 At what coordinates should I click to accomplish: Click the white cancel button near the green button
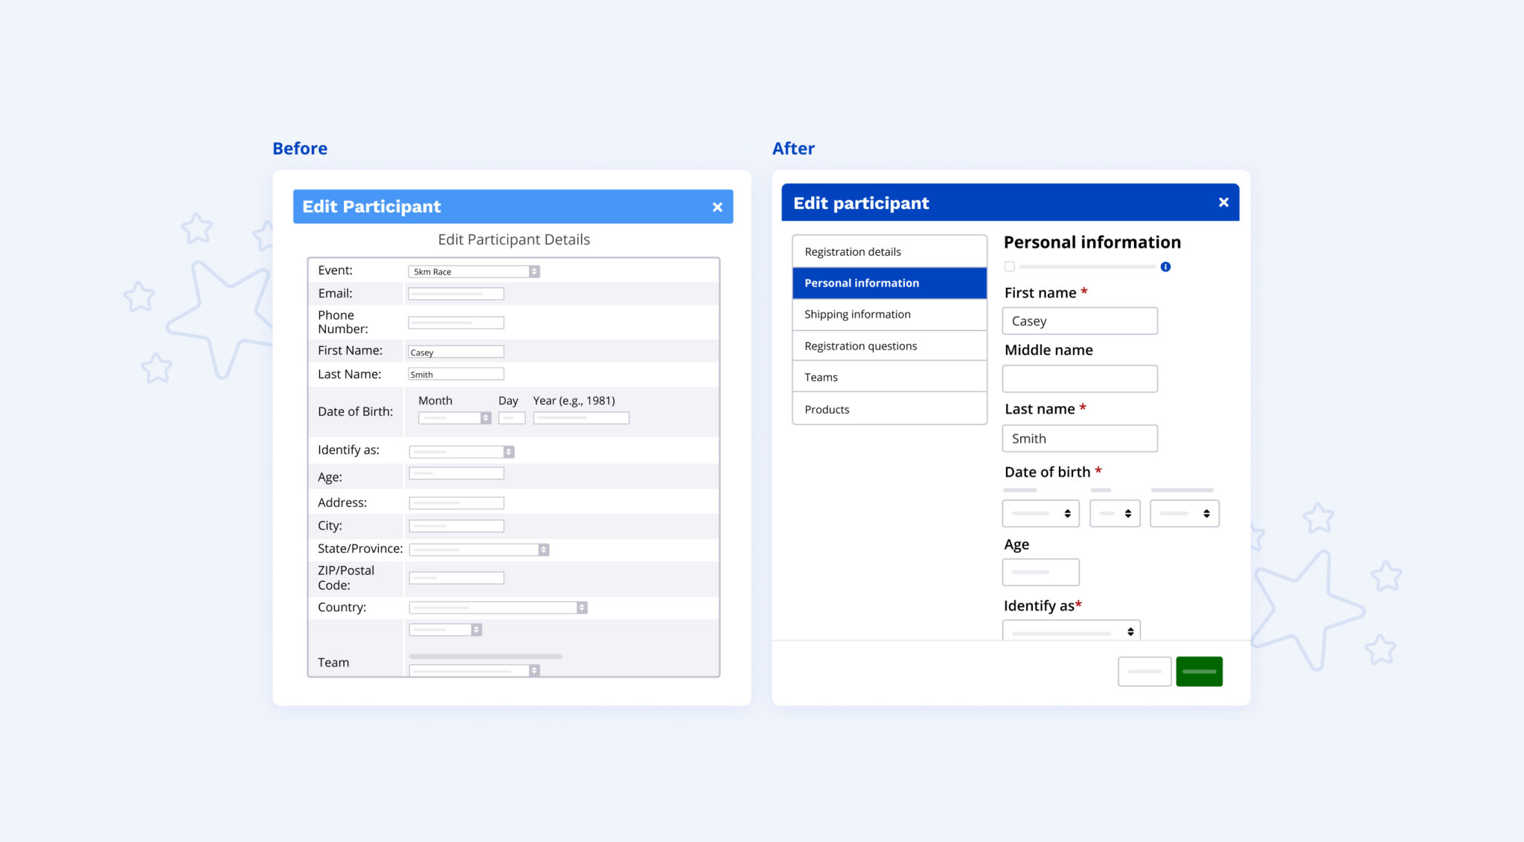click(x=1144, y=670)
